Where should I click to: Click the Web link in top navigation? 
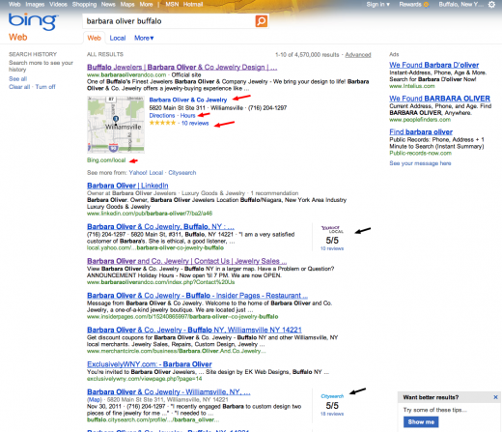tap(14, 5)
